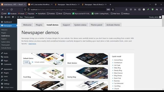
Task: Open Comments in the WordPress sidebar
Action: [x=7, y=64]
